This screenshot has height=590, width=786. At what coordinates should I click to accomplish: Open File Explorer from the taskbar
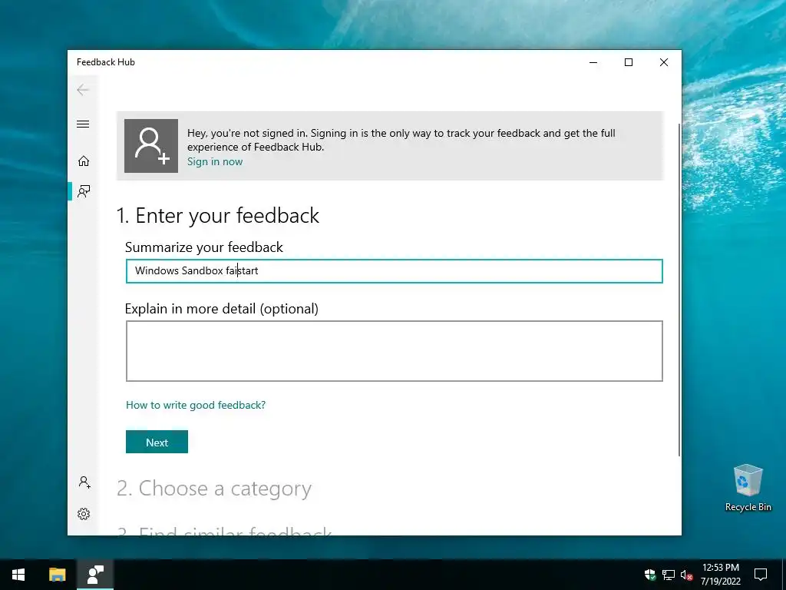pos(57,575)
